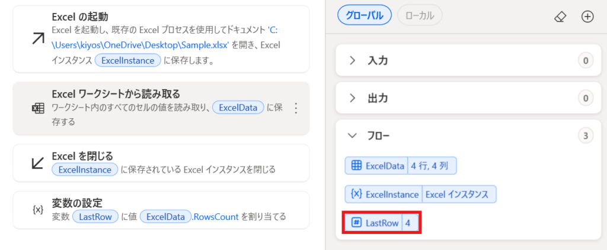607x250 pixels.
Task: Click the eraser clear-variables icon
Action: [x=561, y=17]
